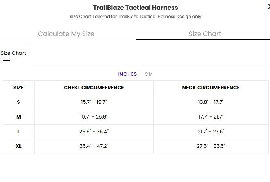270x182 pixels.
Task: Select the L size row label
Action: [x=18, y=132]
